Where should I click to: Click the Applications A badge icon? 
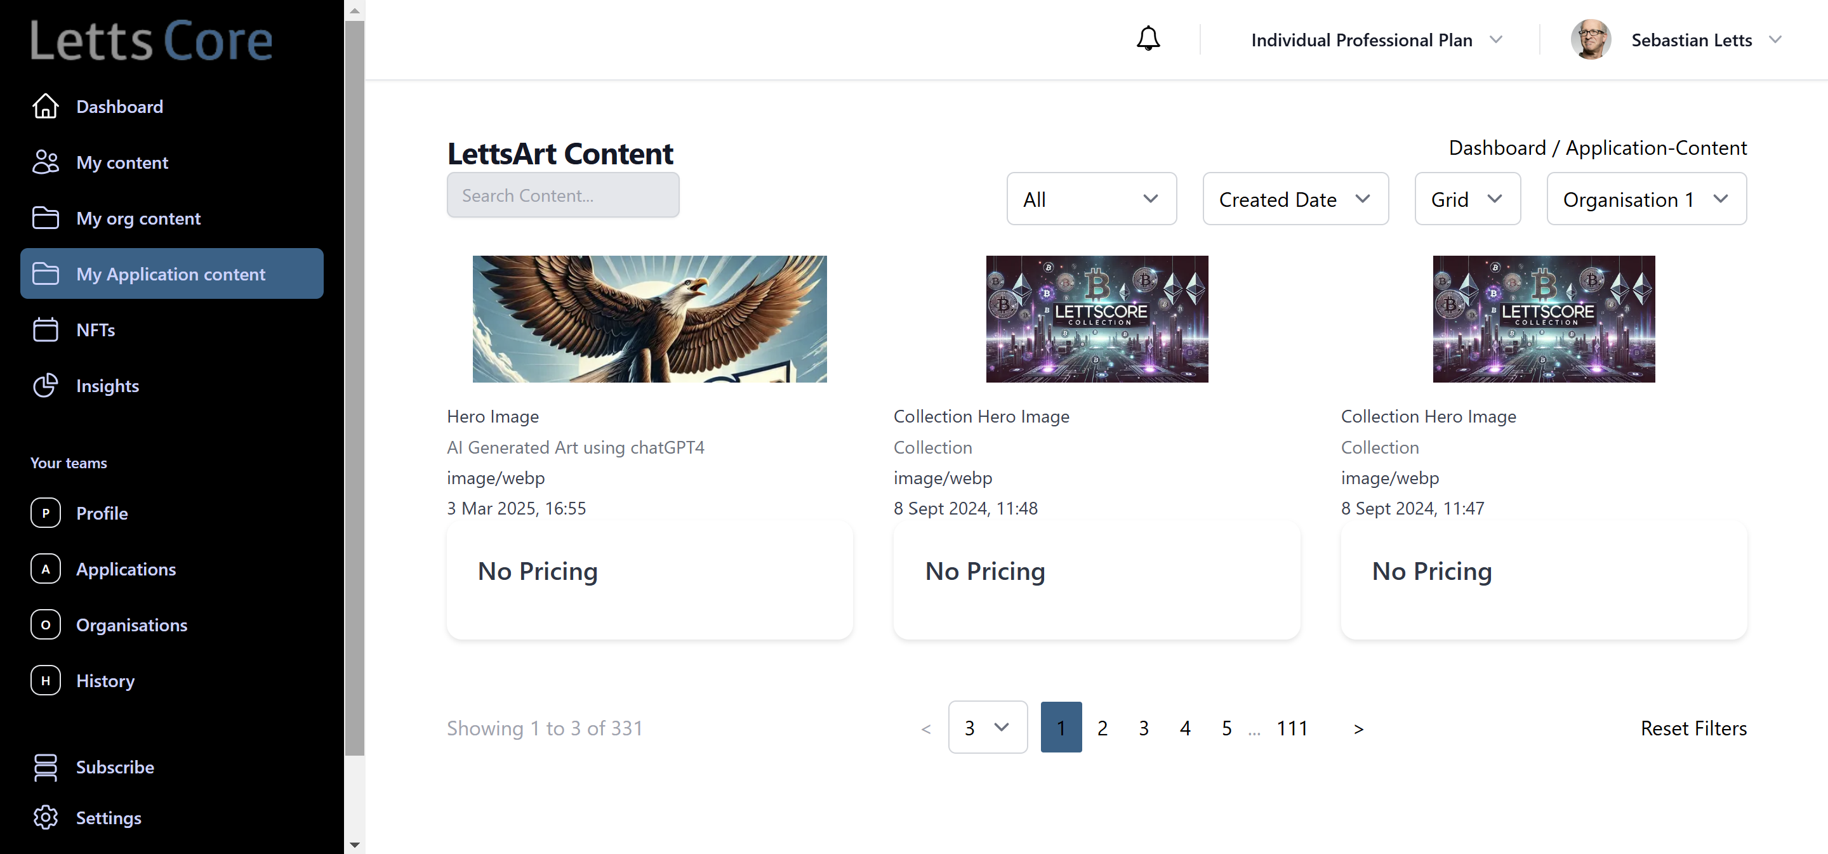tap(46, 569)
